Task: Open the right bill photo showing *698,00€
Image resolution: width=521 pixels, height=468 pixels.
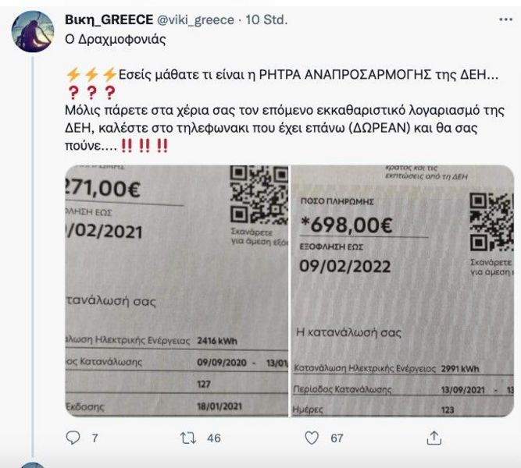Action: tap(403, 291)
